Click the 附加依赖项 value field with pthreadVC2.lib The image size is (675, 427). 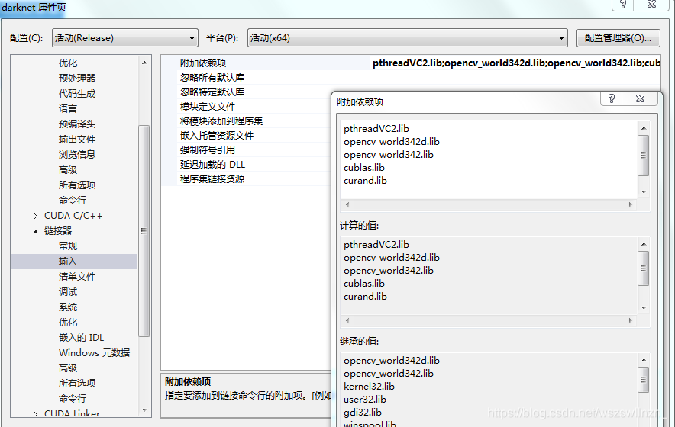(515, 63)
